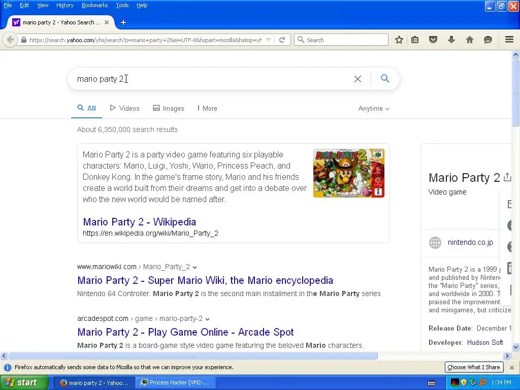Open the Super Mario Wiki result link
This screenshot has height=390, width=520.
[205, 280]
